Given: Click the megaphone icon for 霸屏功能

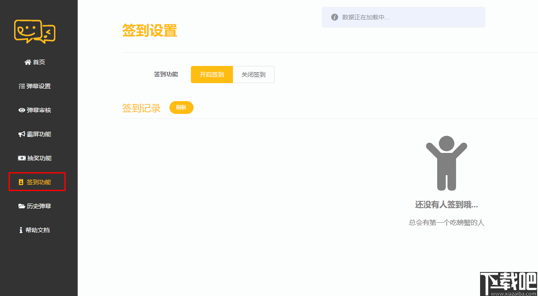Looking at the screenshot, I should click(x=21, y=134).
